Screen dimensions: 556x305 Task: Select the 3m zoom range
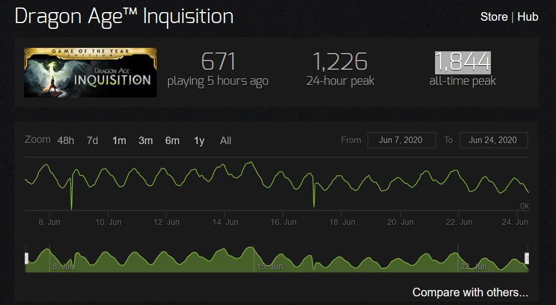click(x=146, y=141)
